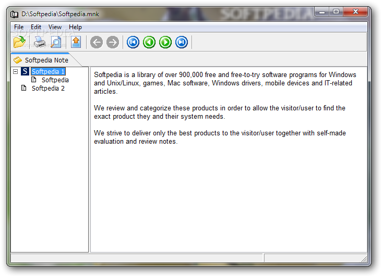
Task: Minimize the window
Action: coord(321,11)
